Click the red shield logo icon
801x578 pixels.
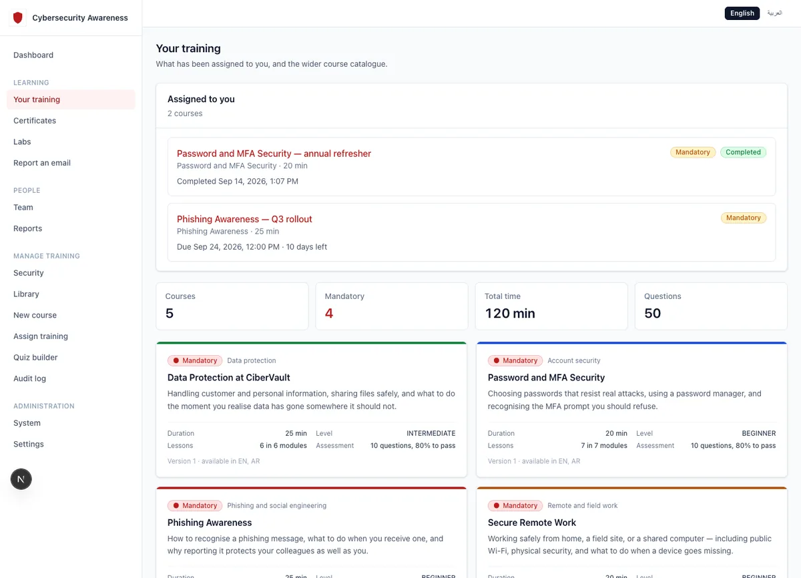point(18,18)
